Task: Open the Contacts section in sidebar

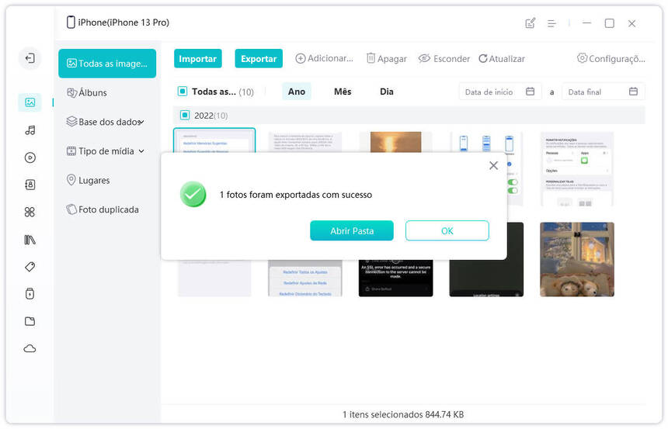Action: click(30, 185)
